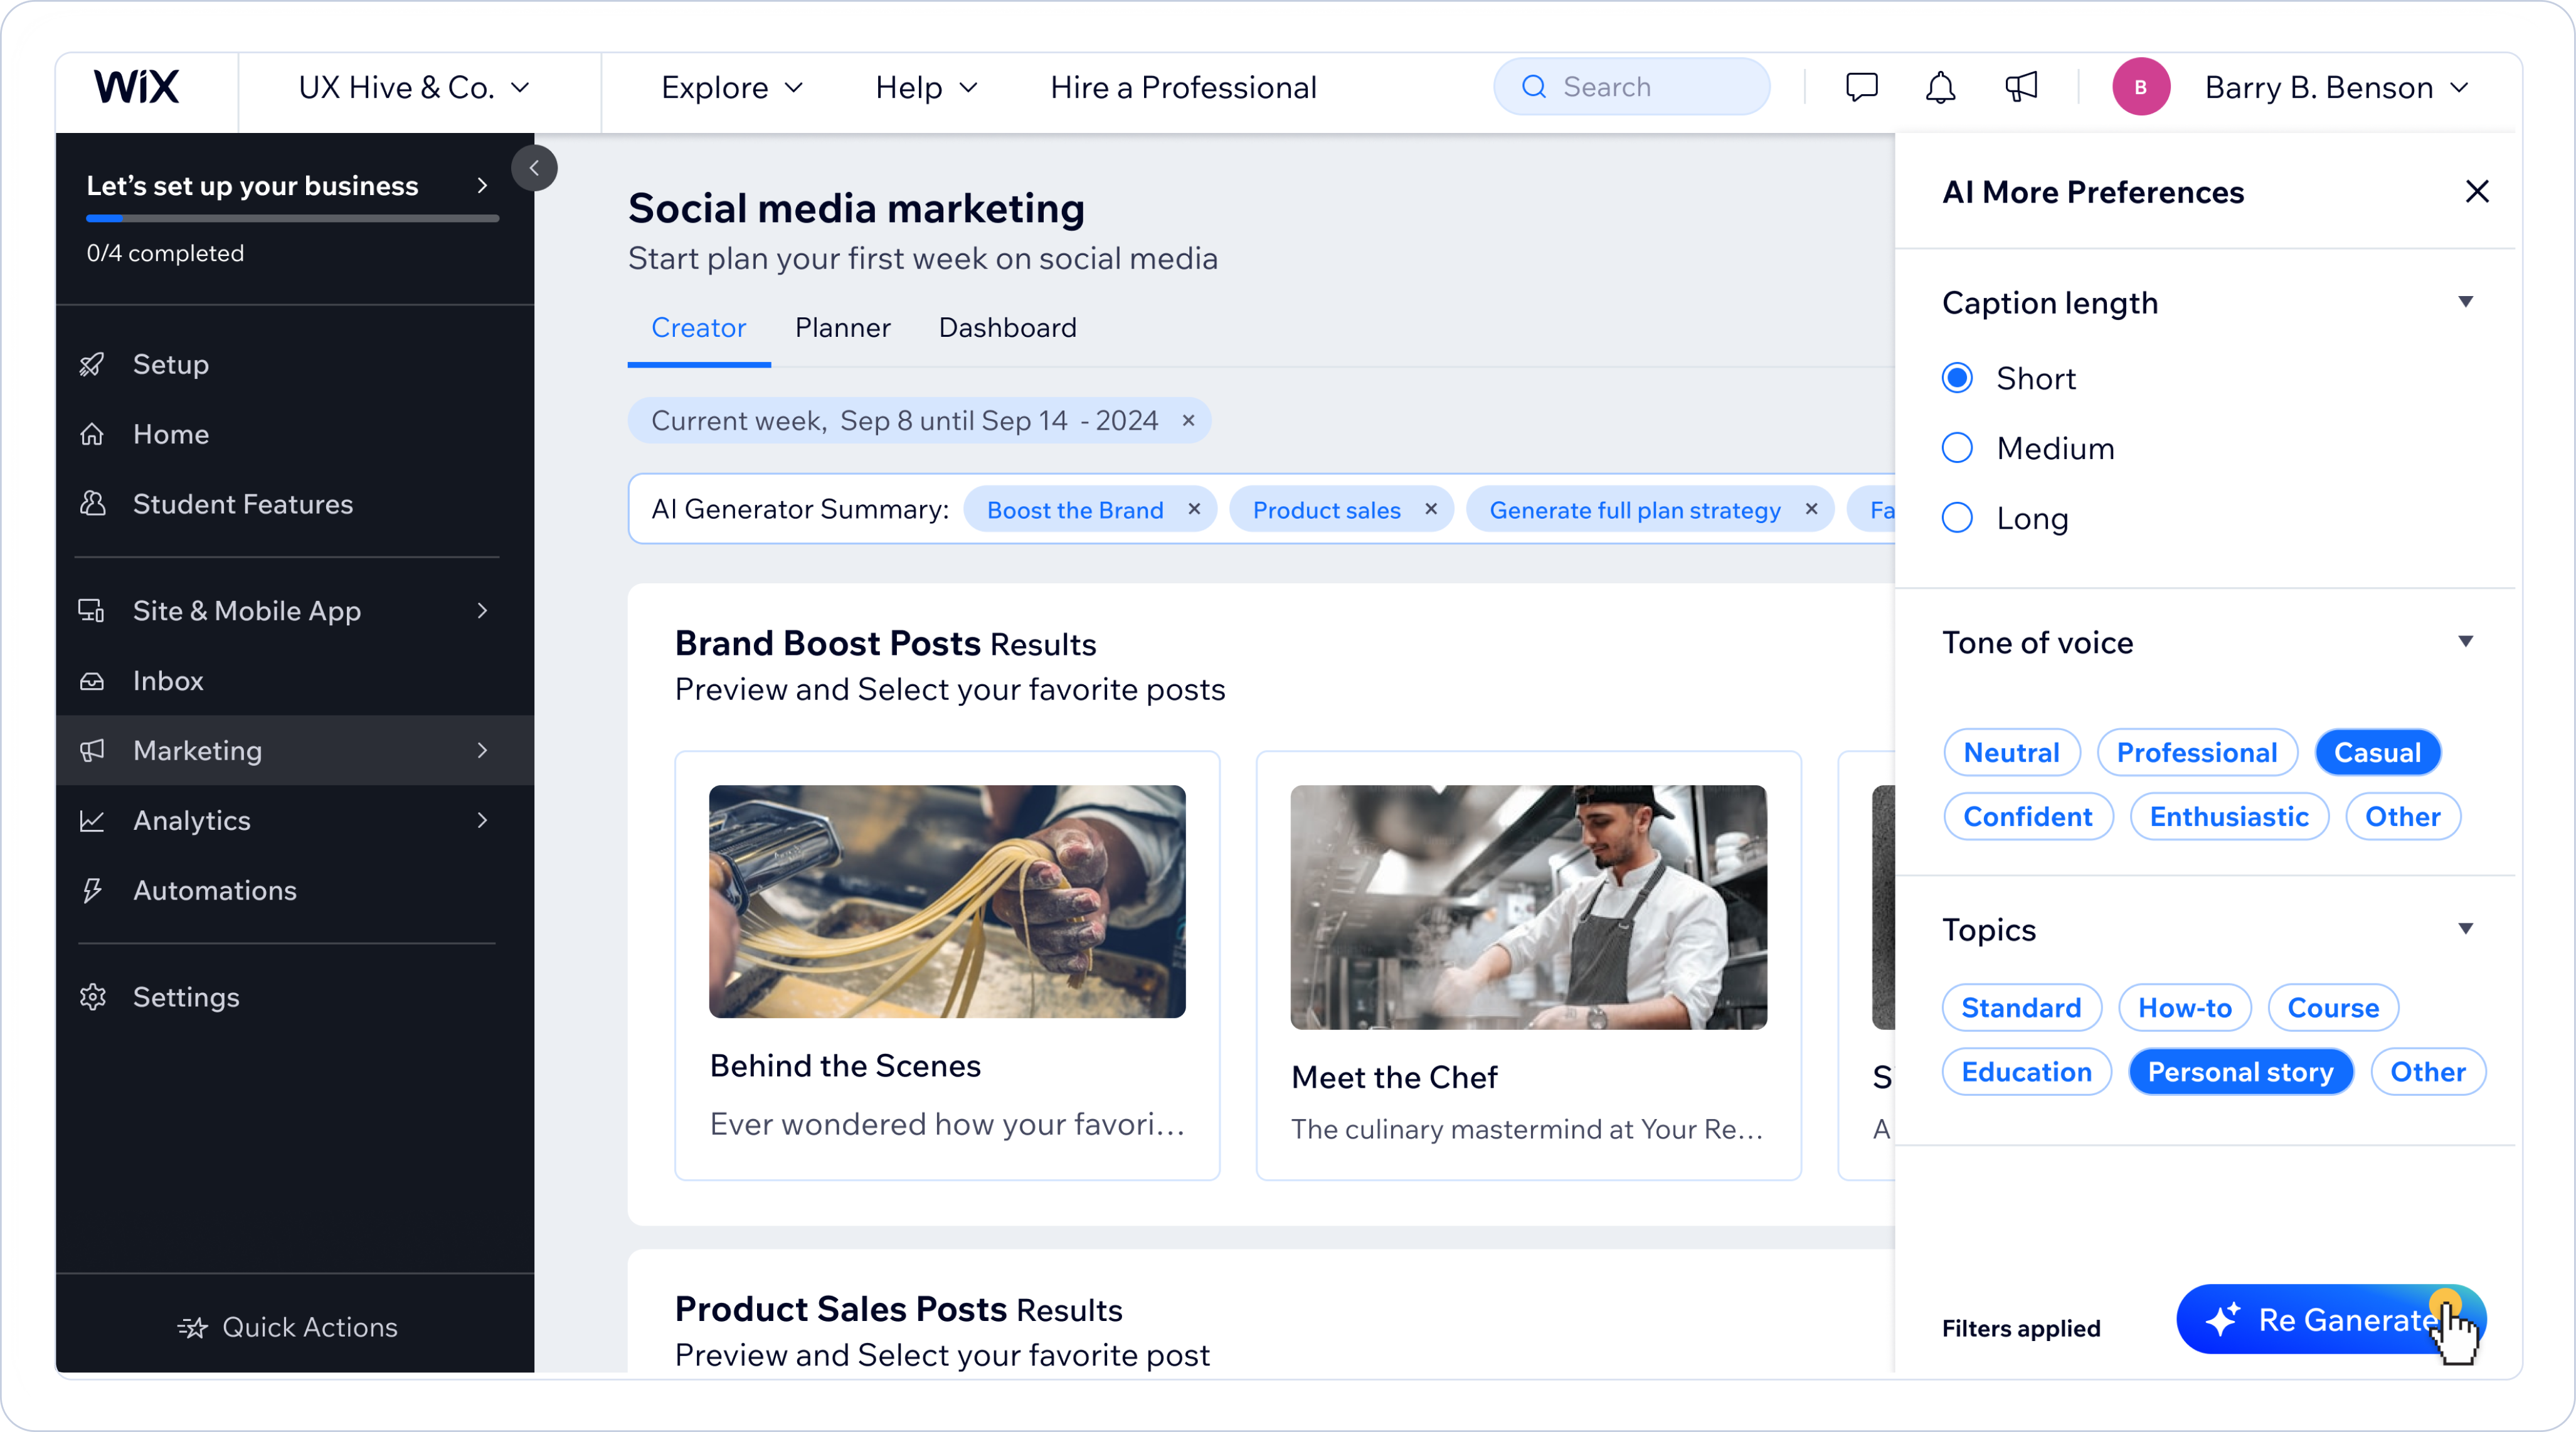Choose the Short caption length option
Viewport: 2576px width, 1432px height.
(1957, 378)
